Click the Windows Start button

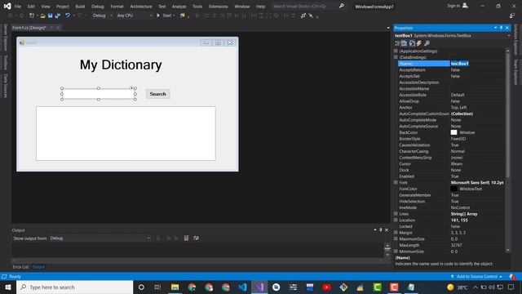click(8, 287)
